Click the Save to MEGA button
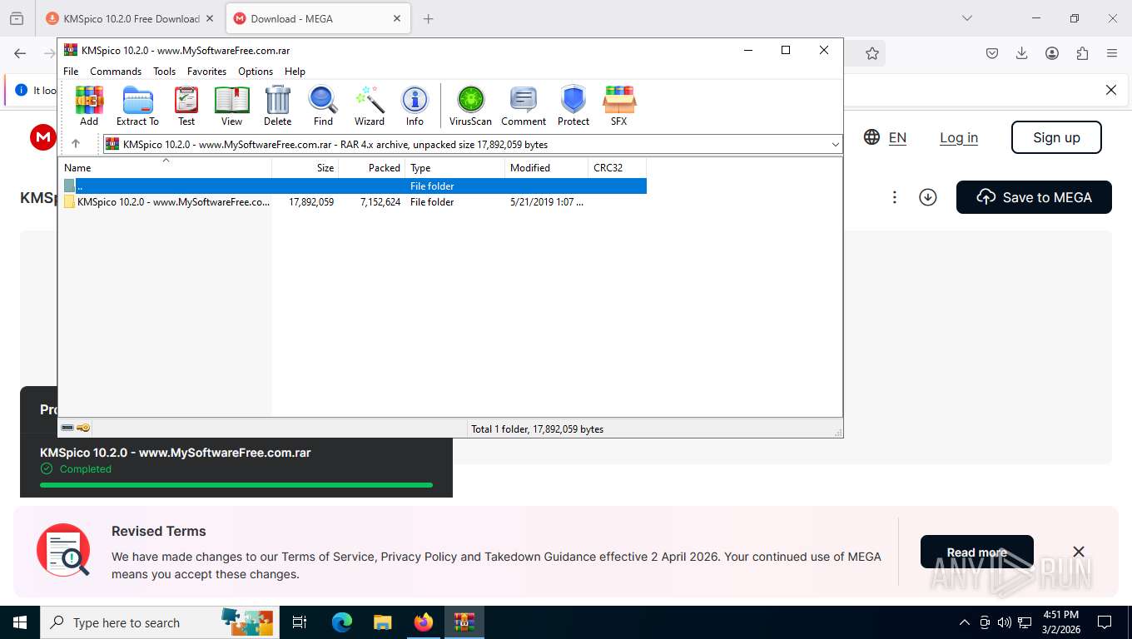Image resolution: width=1132 pixels, height=639 pixels. (x=1034, y=197)
